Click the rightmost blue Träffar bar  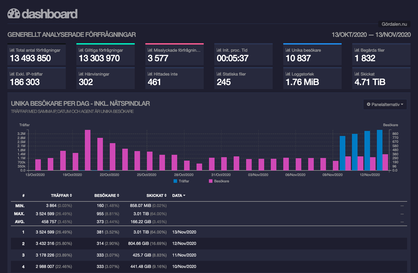tap(380, 150)
